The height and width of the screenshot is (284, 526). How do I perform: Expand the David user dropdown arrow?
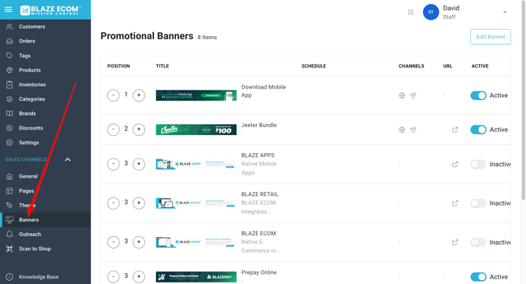[505, 13]
